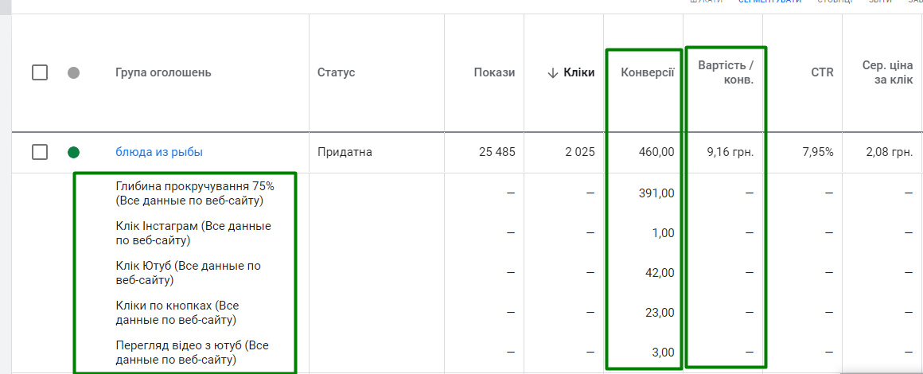The image size is (923, 374).
Task: Sort by Вартість / конв. column
Action: click(x=726, y=72)
